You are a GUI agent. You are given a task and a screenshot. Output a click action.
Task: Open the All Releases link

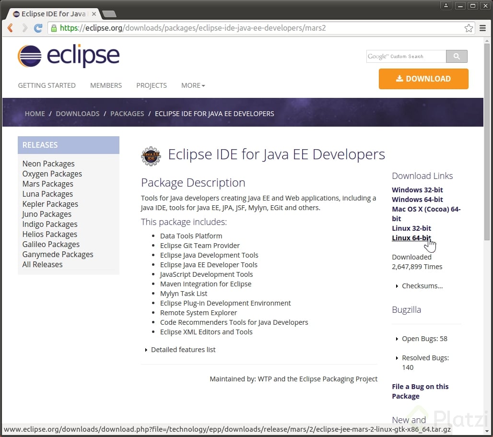click(x=43, y=264)
